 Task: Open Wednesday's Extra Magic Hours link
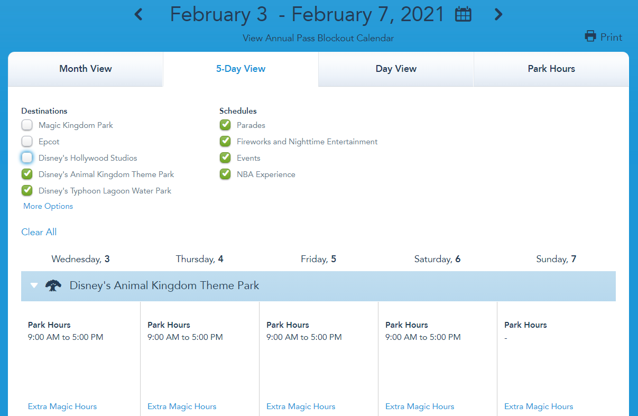(62, 406)
